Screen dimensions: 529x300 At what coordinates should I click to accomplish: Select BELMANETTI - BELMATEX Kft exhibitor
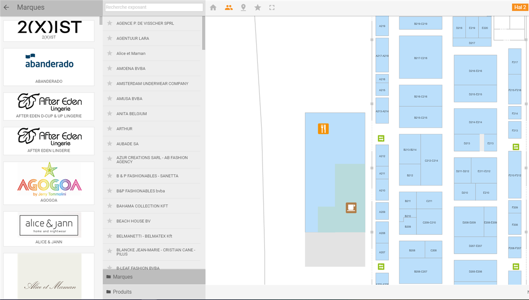click(x=152, y=236)
